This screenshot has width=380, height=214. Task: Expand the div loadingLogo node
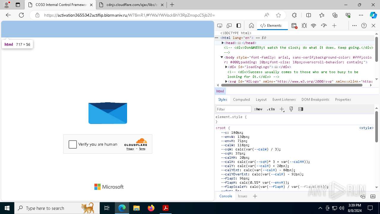pyautogui.click(x=226, y=67)
